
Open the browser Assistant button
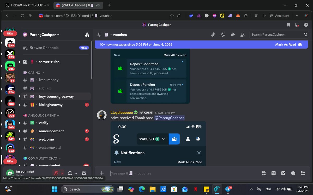(x=280, y=16)
